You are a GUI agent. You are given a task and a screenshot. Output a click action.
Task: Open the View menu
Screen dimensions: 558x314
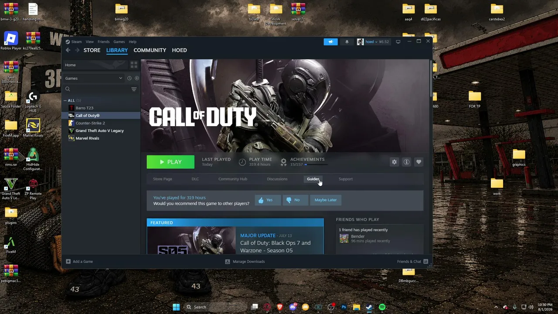click(89, 42)
